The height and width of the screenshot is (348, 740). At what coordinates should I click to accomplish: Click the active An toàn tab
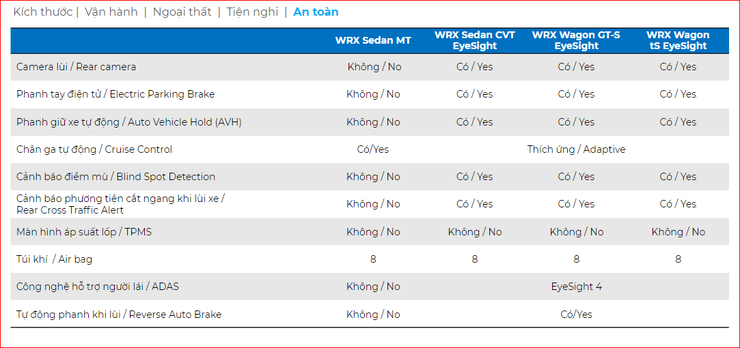316,12
